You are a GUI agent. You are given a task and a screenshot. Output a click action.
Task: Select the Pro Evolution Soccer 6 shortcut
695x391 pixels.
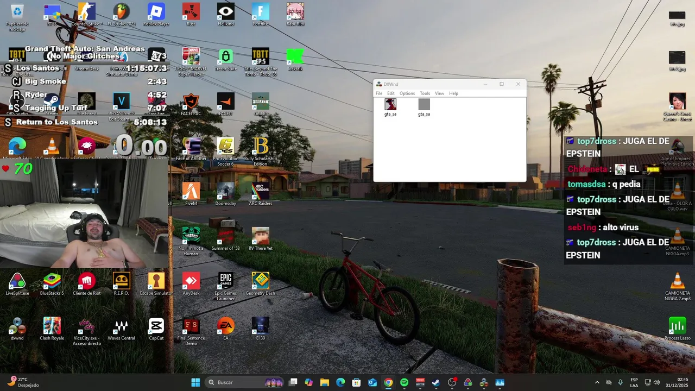pyautogui.click(x=226, y=152)
